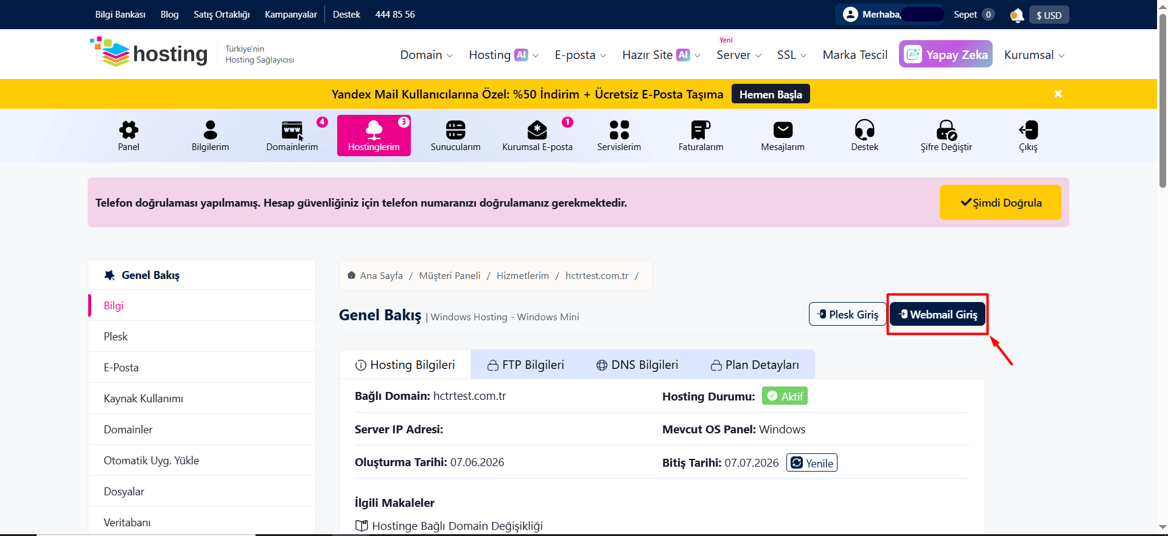Open Faturalarım invoice icon
1168x536 pixels.
coord(701,130)
